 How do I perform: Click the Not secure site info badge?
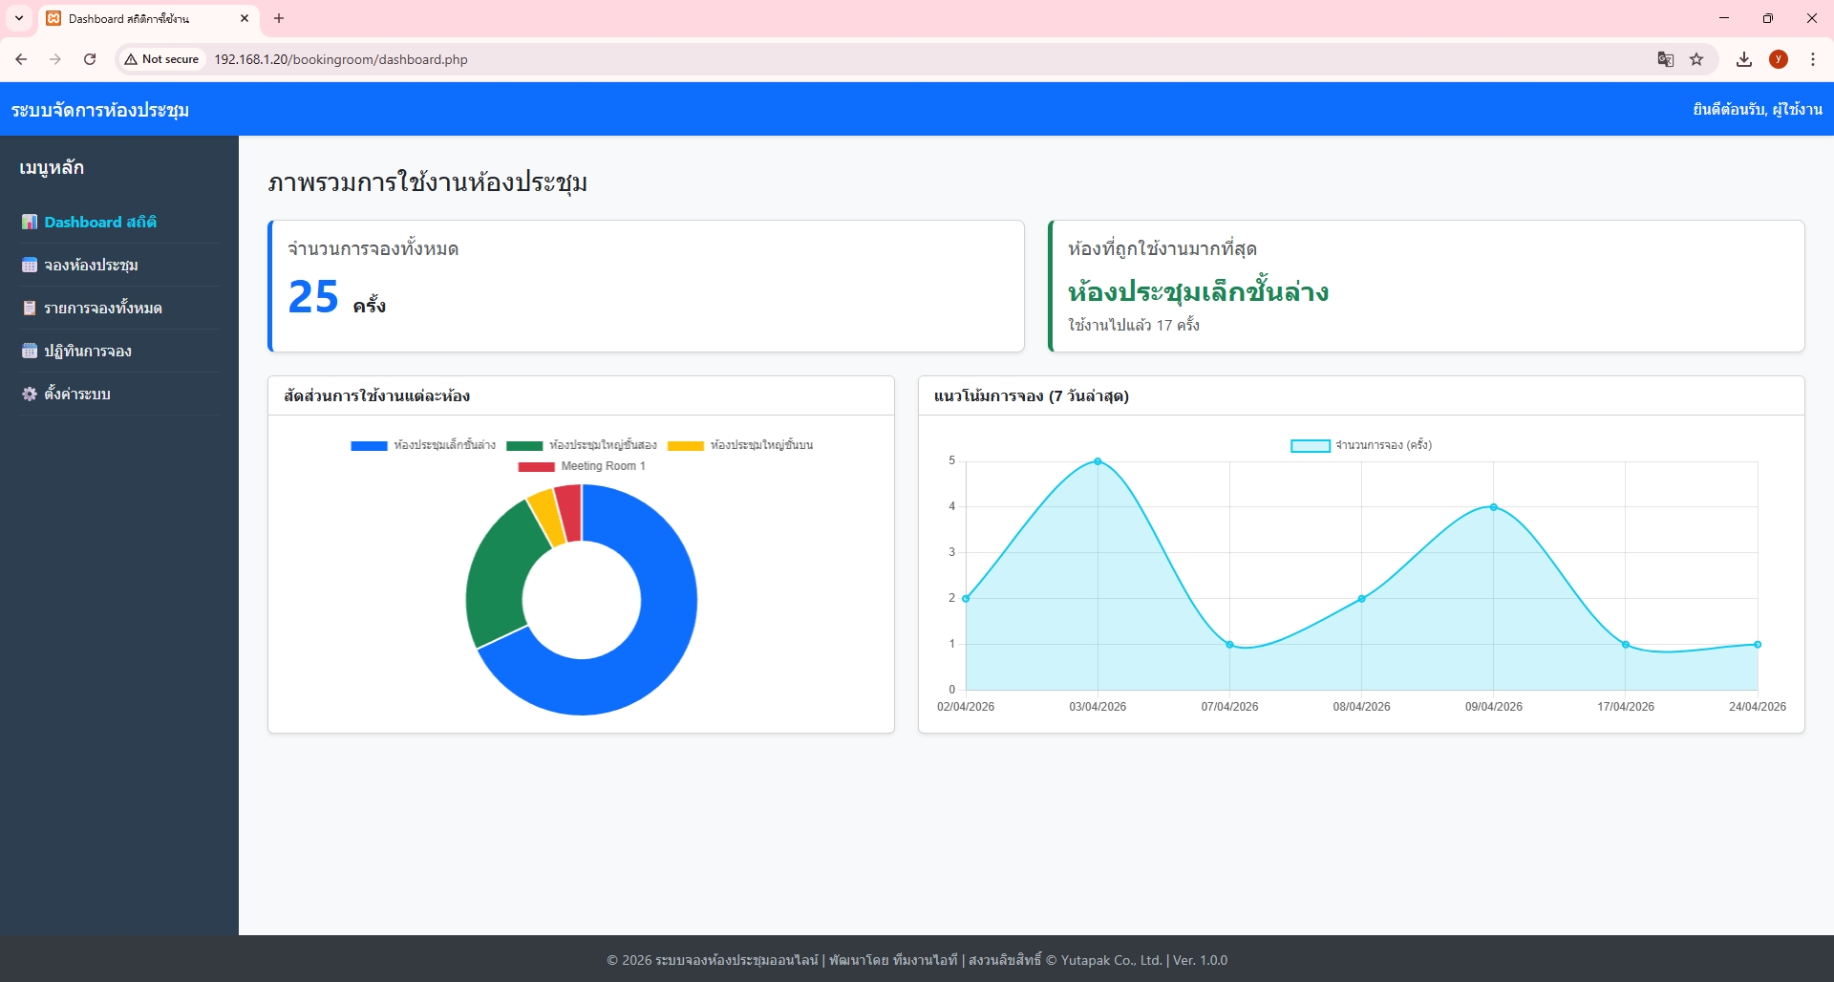(x=161, y=59)
